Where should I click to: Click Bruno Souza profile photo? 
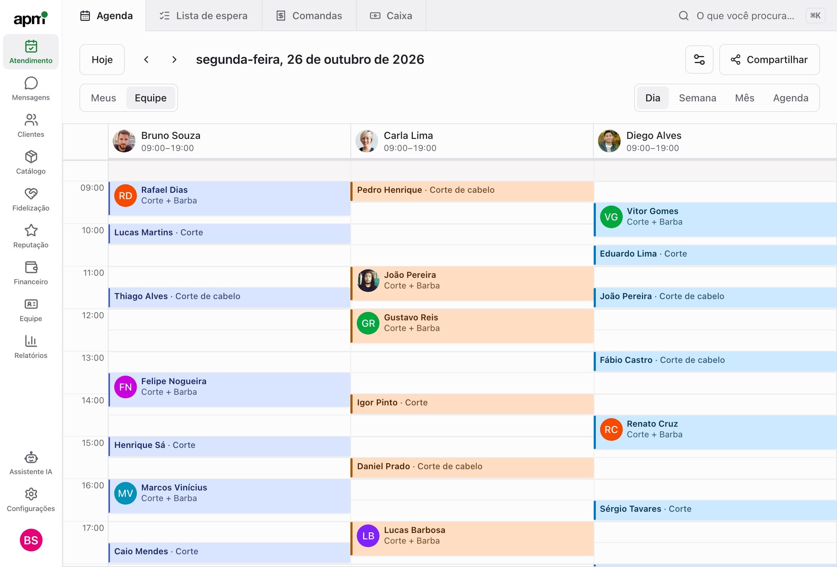click(124, 141)
